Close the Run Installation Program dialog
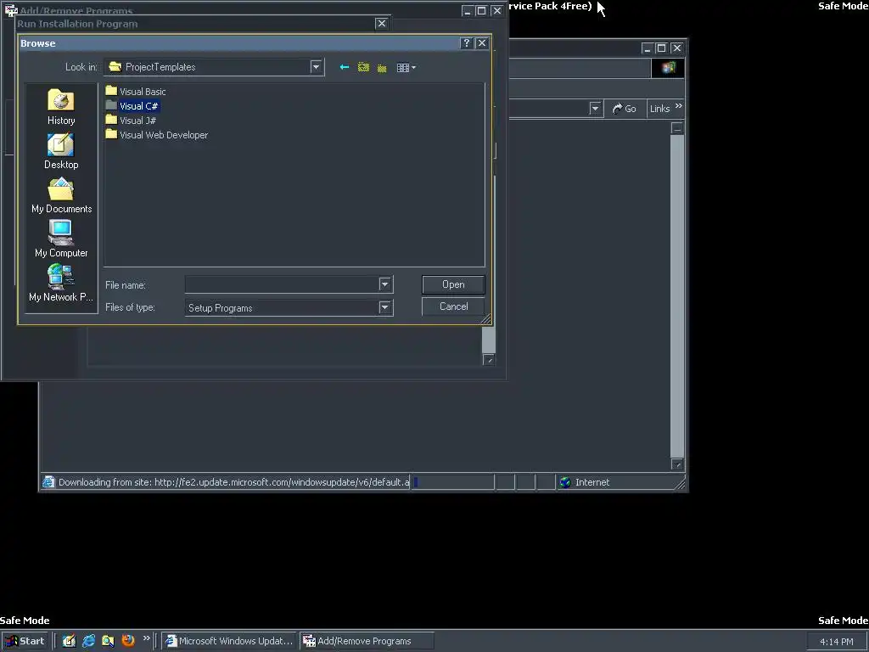Viewport: 869px width, 652px height. (x=381, y=23)
